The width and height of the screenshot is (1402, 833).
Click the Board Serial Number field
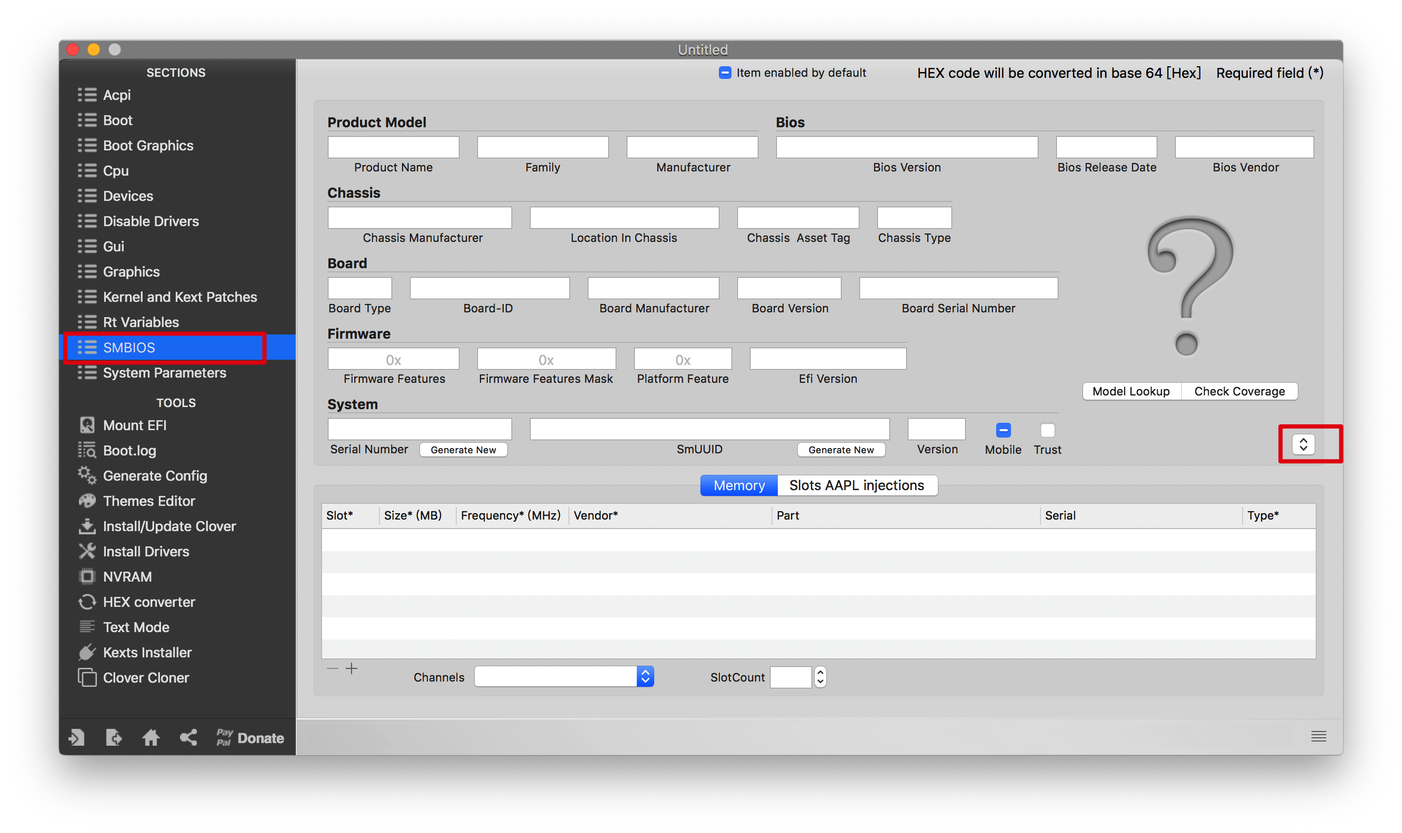tap(958, 288)
